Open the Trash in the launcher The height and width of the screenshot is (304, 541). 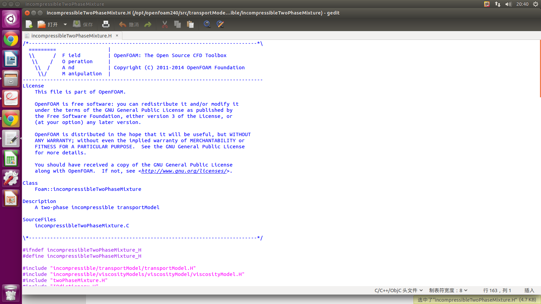pos(11,293)
